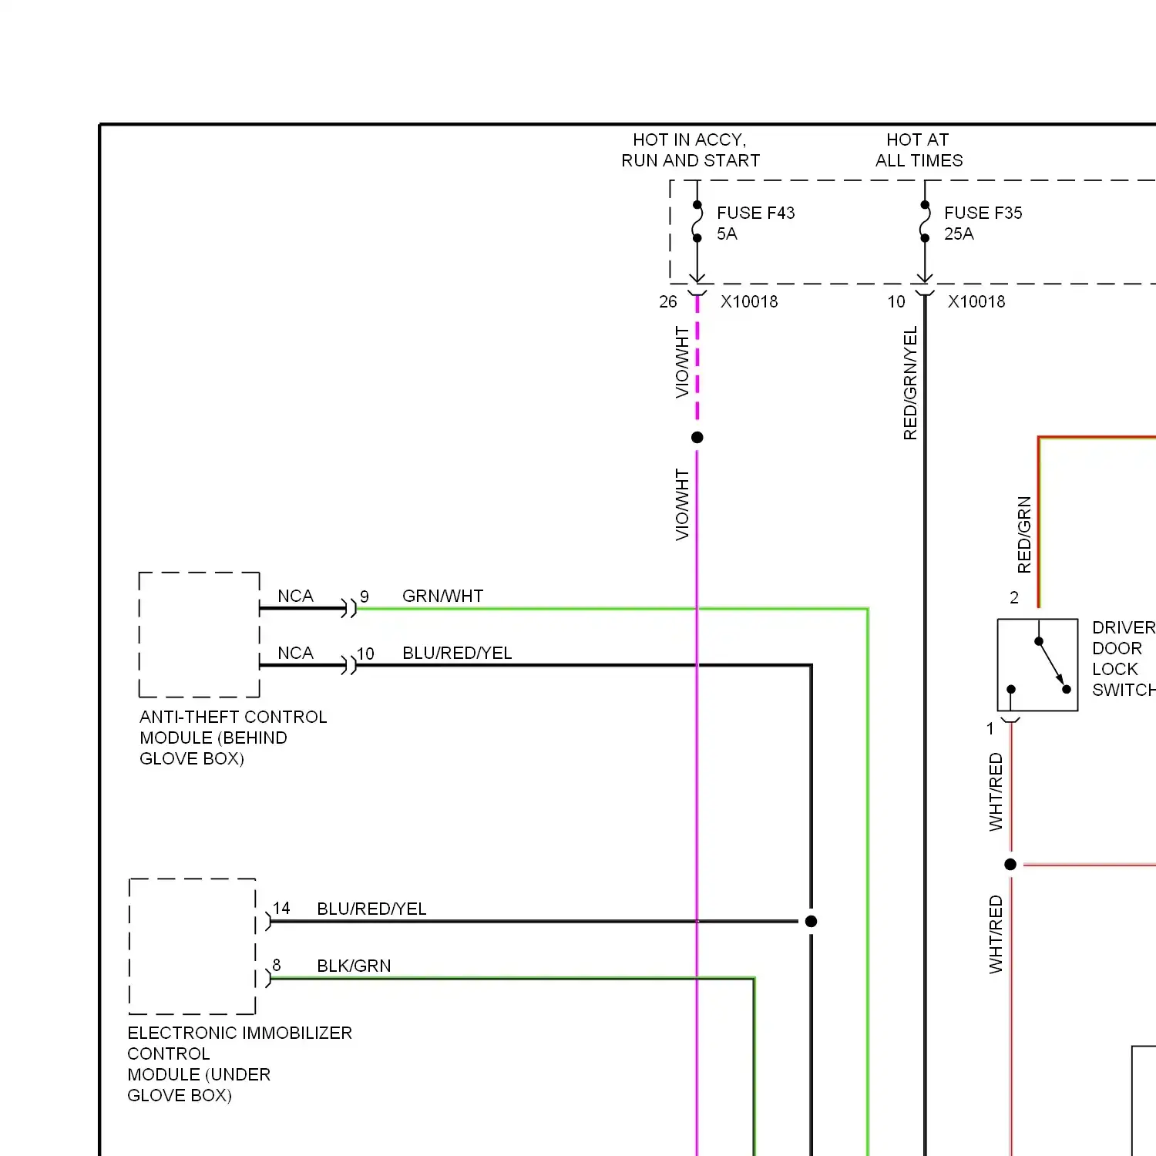Click the X10018 label beside pin 26

click(749, 302)
